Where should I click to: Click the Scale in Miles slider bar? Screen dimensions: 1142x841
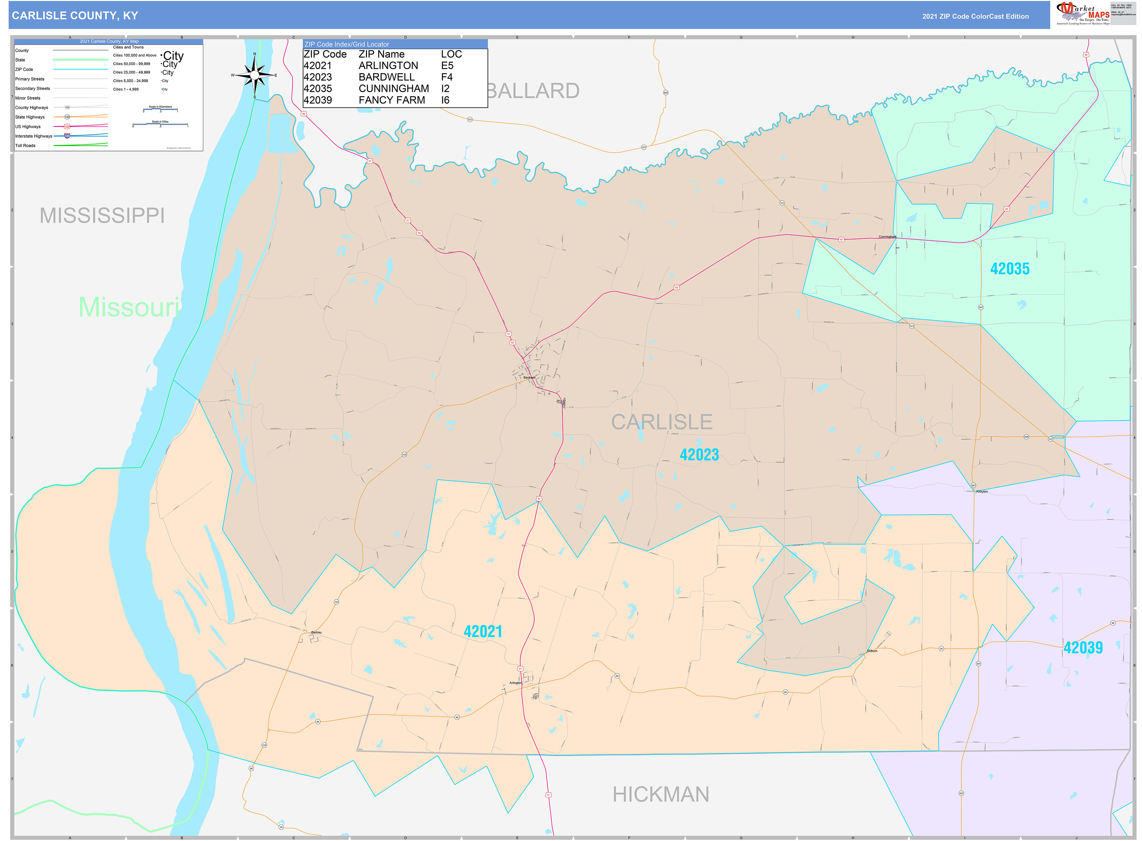coord(160,124)
